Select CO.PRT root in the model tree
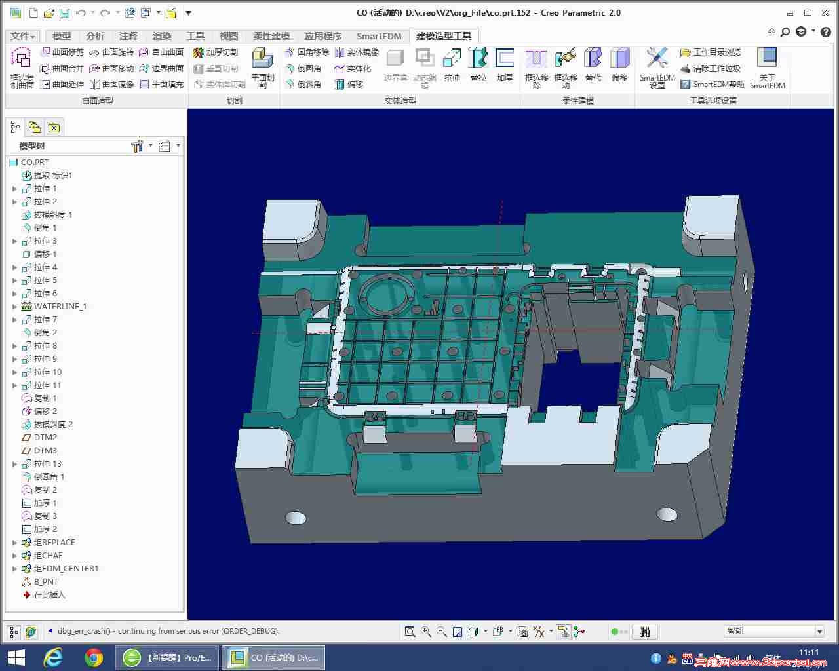839x671 pixels. [29, 162]
